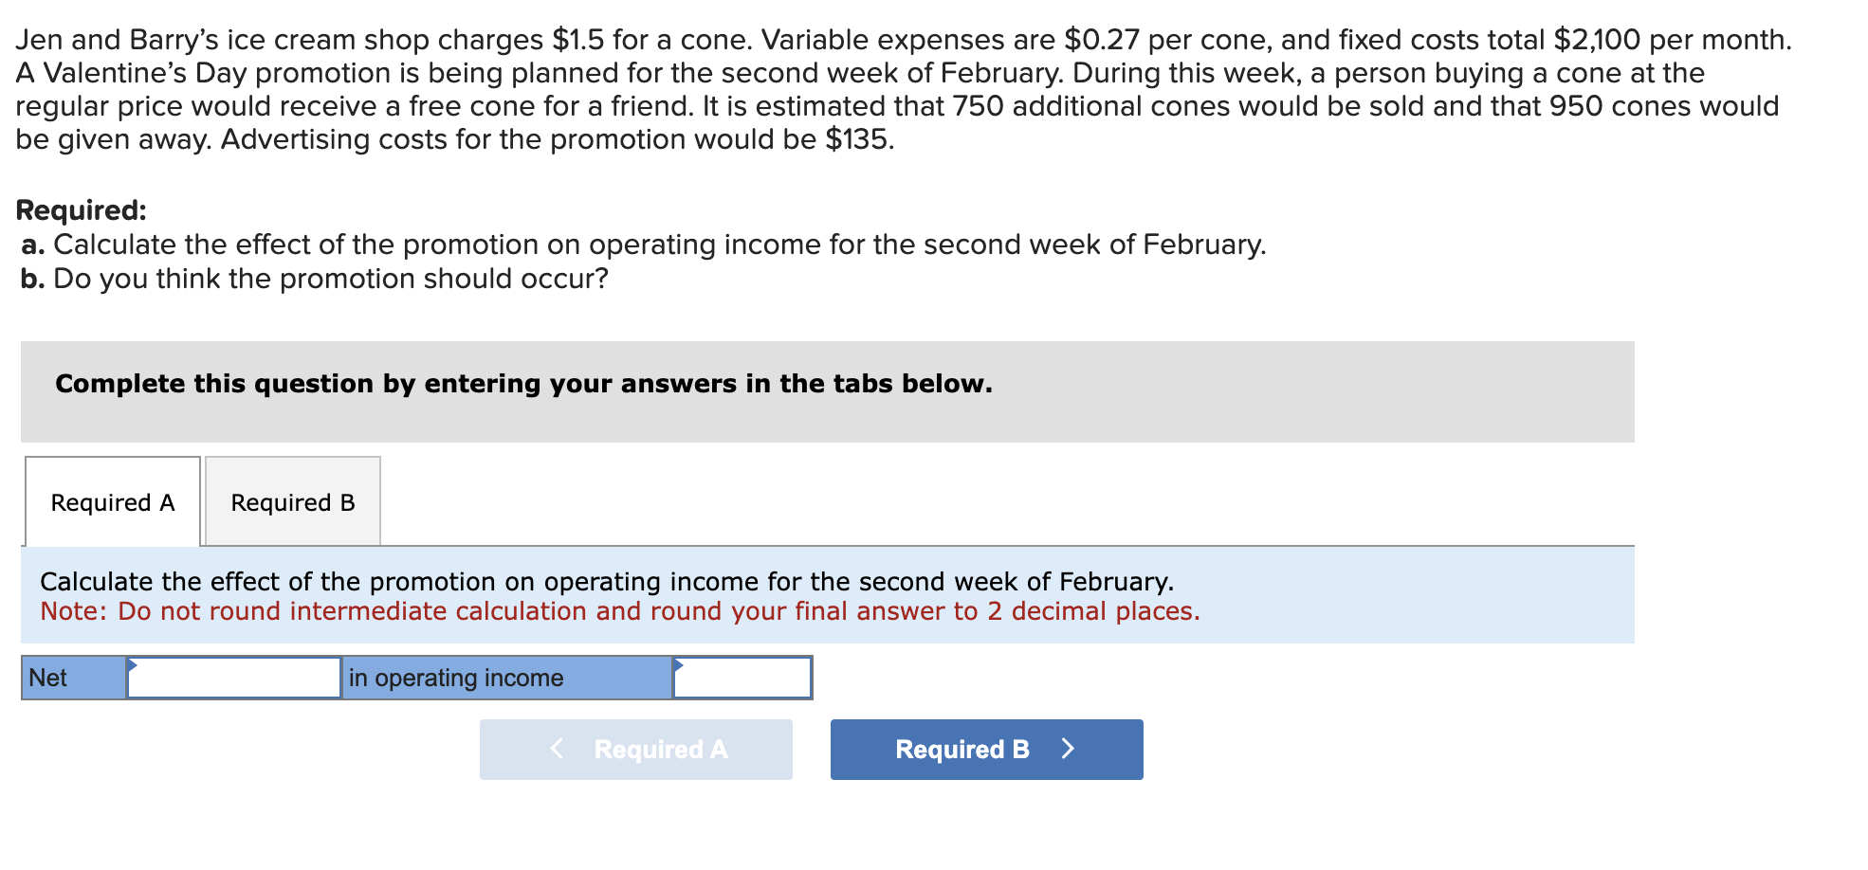Click the amount field after 'in operating income'
The width and height of the screenshot is (1868, 870).
pyautogui.click(x=742, y=679)
